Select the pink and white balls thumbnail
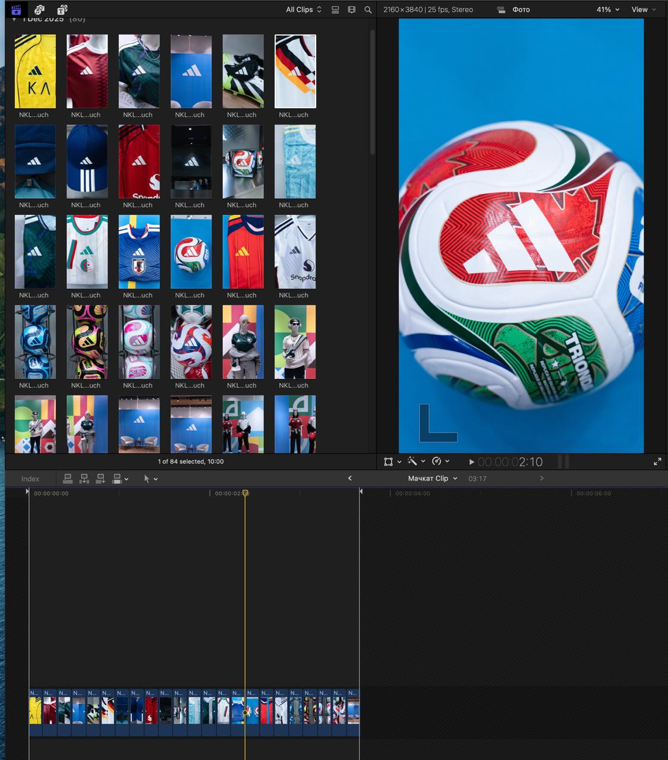The image size is (668, 760). tap(139, 342)
